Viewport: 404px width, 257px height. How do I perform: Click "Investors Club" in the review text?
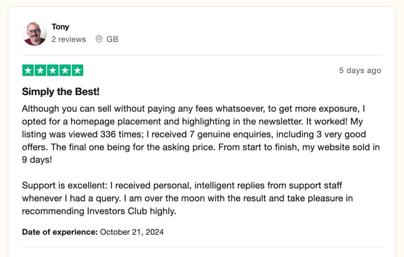[111, 211]
